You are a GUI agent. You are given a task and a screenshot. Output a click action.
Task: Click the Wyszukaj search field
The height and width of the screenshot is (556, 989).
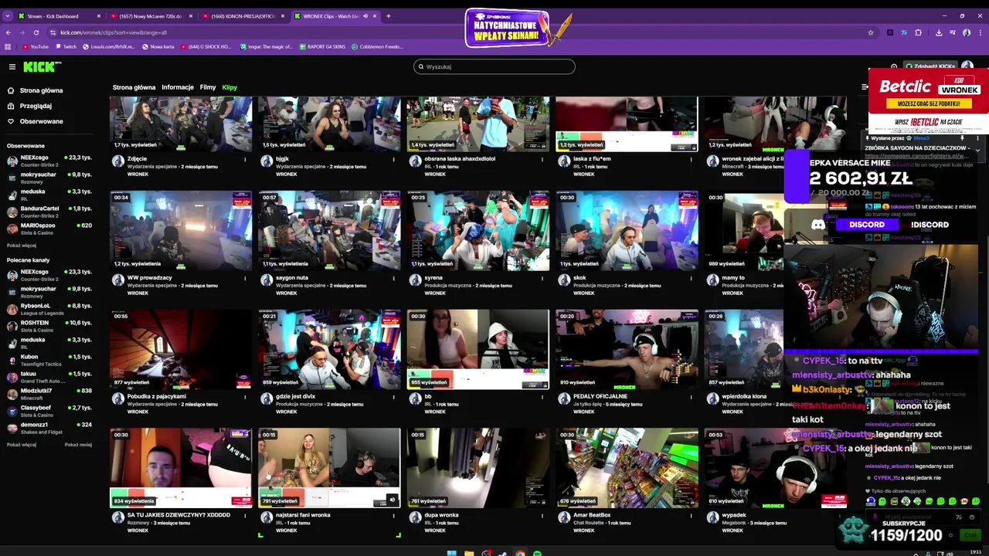pos(494,66)
